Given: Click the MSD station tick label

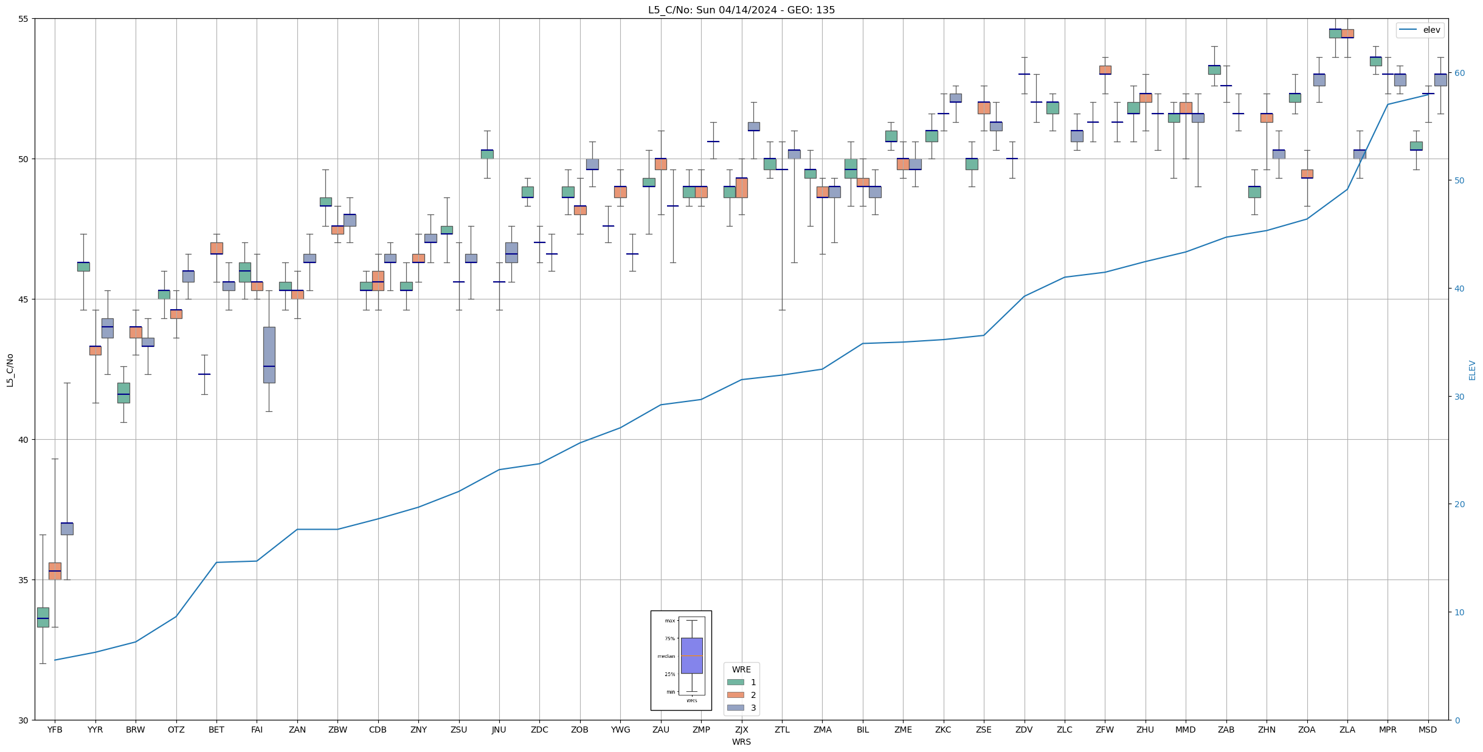Looking at the screenshot, I should (x=1428, y=730).
